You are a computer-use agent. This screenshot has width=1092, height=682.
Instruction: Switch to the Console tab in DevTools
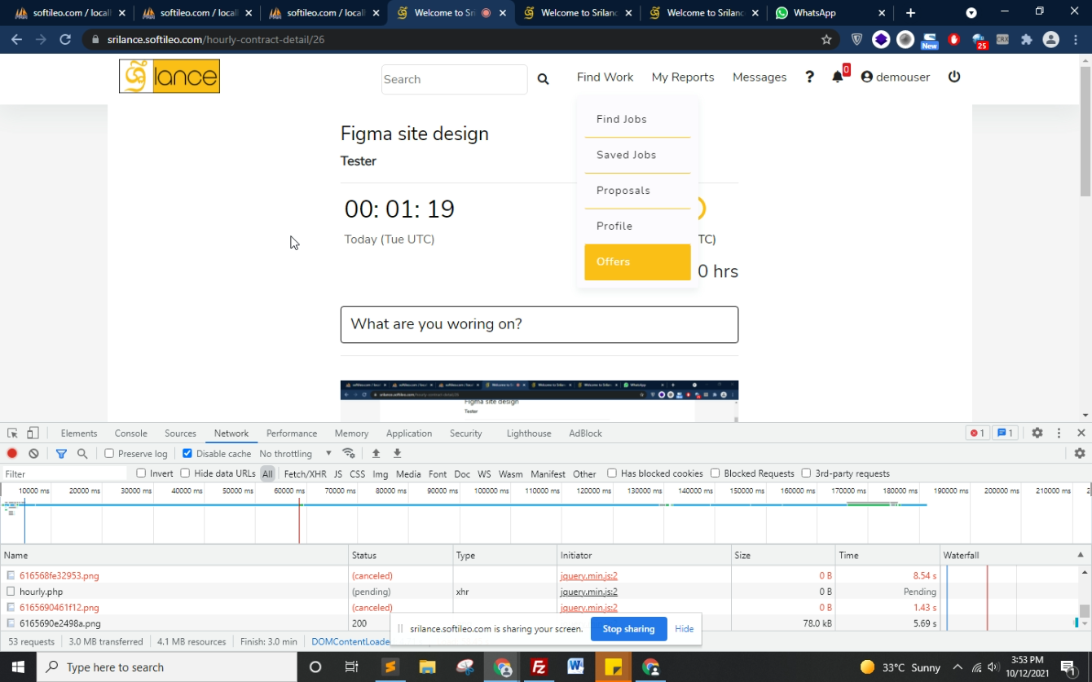(130, 433)
